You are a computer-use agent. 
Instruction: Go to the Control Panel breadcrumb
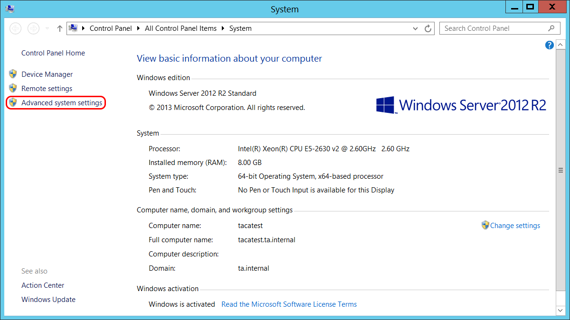tap(111, 28)
